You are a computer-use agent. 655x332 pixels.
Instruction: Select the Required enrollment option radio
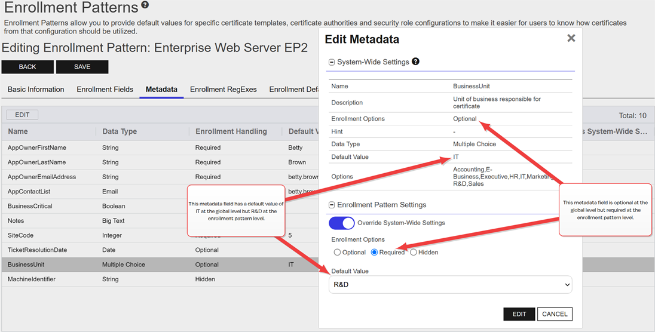pyautogui.click(x=375, y=253)
